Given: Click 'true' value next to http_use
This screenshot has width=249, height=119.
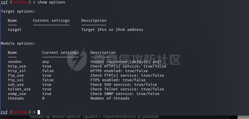Looking at the screenshot, I should [x=47, y=66].
